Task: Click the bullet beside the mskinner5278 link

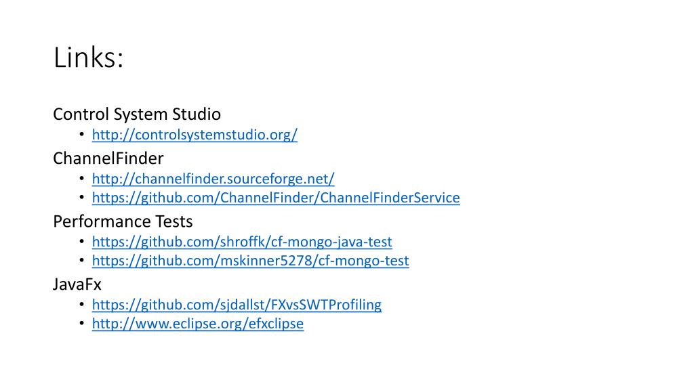Action: 82,259
